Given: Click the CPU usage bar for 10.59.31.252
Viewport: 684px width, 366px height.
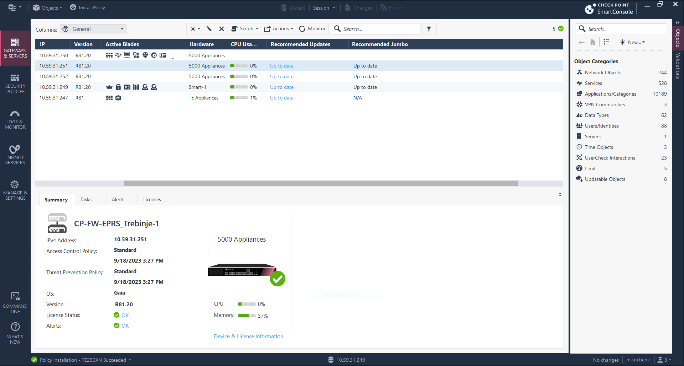Looking at the screenshot, I should (239, 76).
